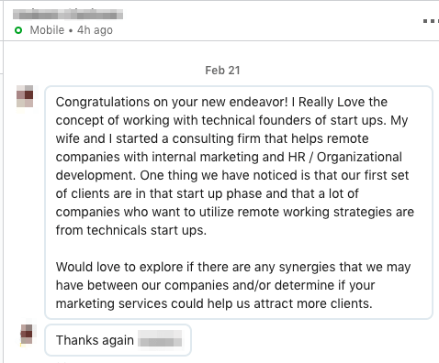This screenshot has width=439, height=363.
Task: Click the line "from technicals start ups."
Action: [x=131, y=230]
